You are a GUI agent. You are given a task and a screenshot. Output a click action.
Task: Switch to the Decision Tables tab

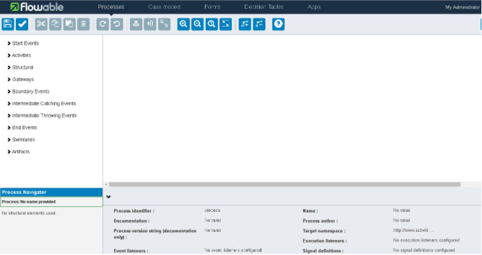pyautogui.click(x=264, y=7)
